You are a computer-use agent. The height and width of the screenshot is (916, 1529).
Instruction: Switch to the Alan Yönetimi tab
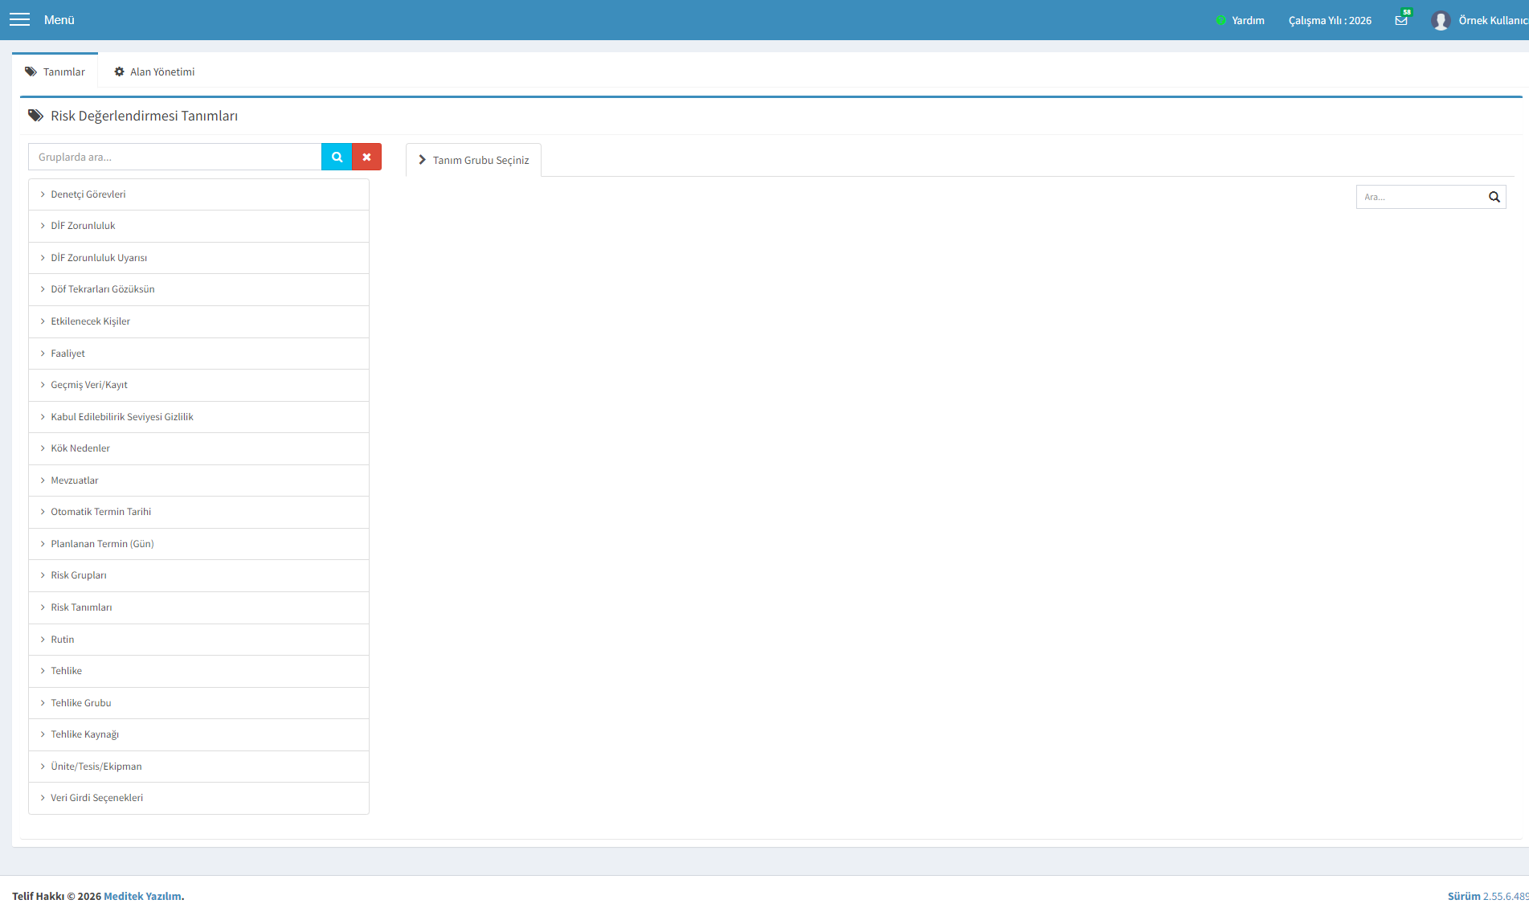[153, 72]
